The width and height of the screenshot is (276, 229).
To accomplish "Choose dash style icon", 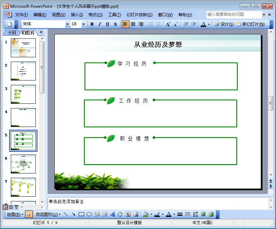I will [x=187, y=214].
